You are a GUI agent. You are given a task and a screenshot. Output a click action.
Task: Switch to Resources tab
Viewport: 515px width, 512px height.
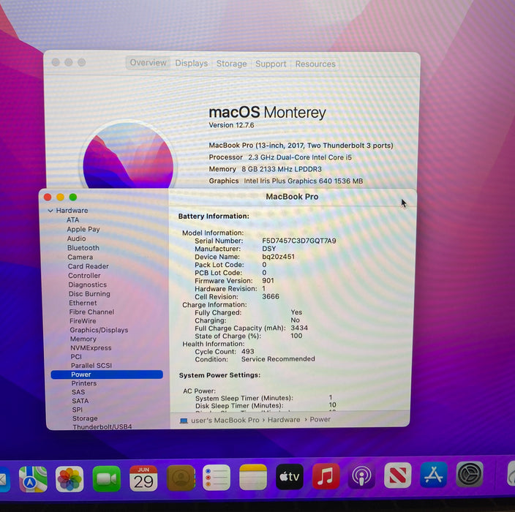point(315,64)
